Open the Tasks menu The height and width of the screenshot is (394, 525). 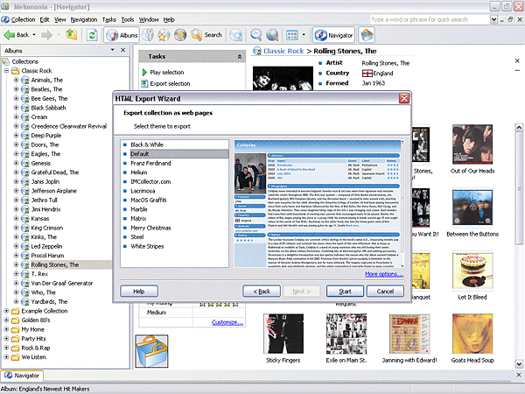click(109, 20)
